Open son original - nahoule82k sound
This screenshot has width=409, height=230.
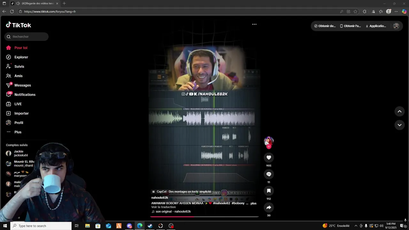tap(171, 211)
